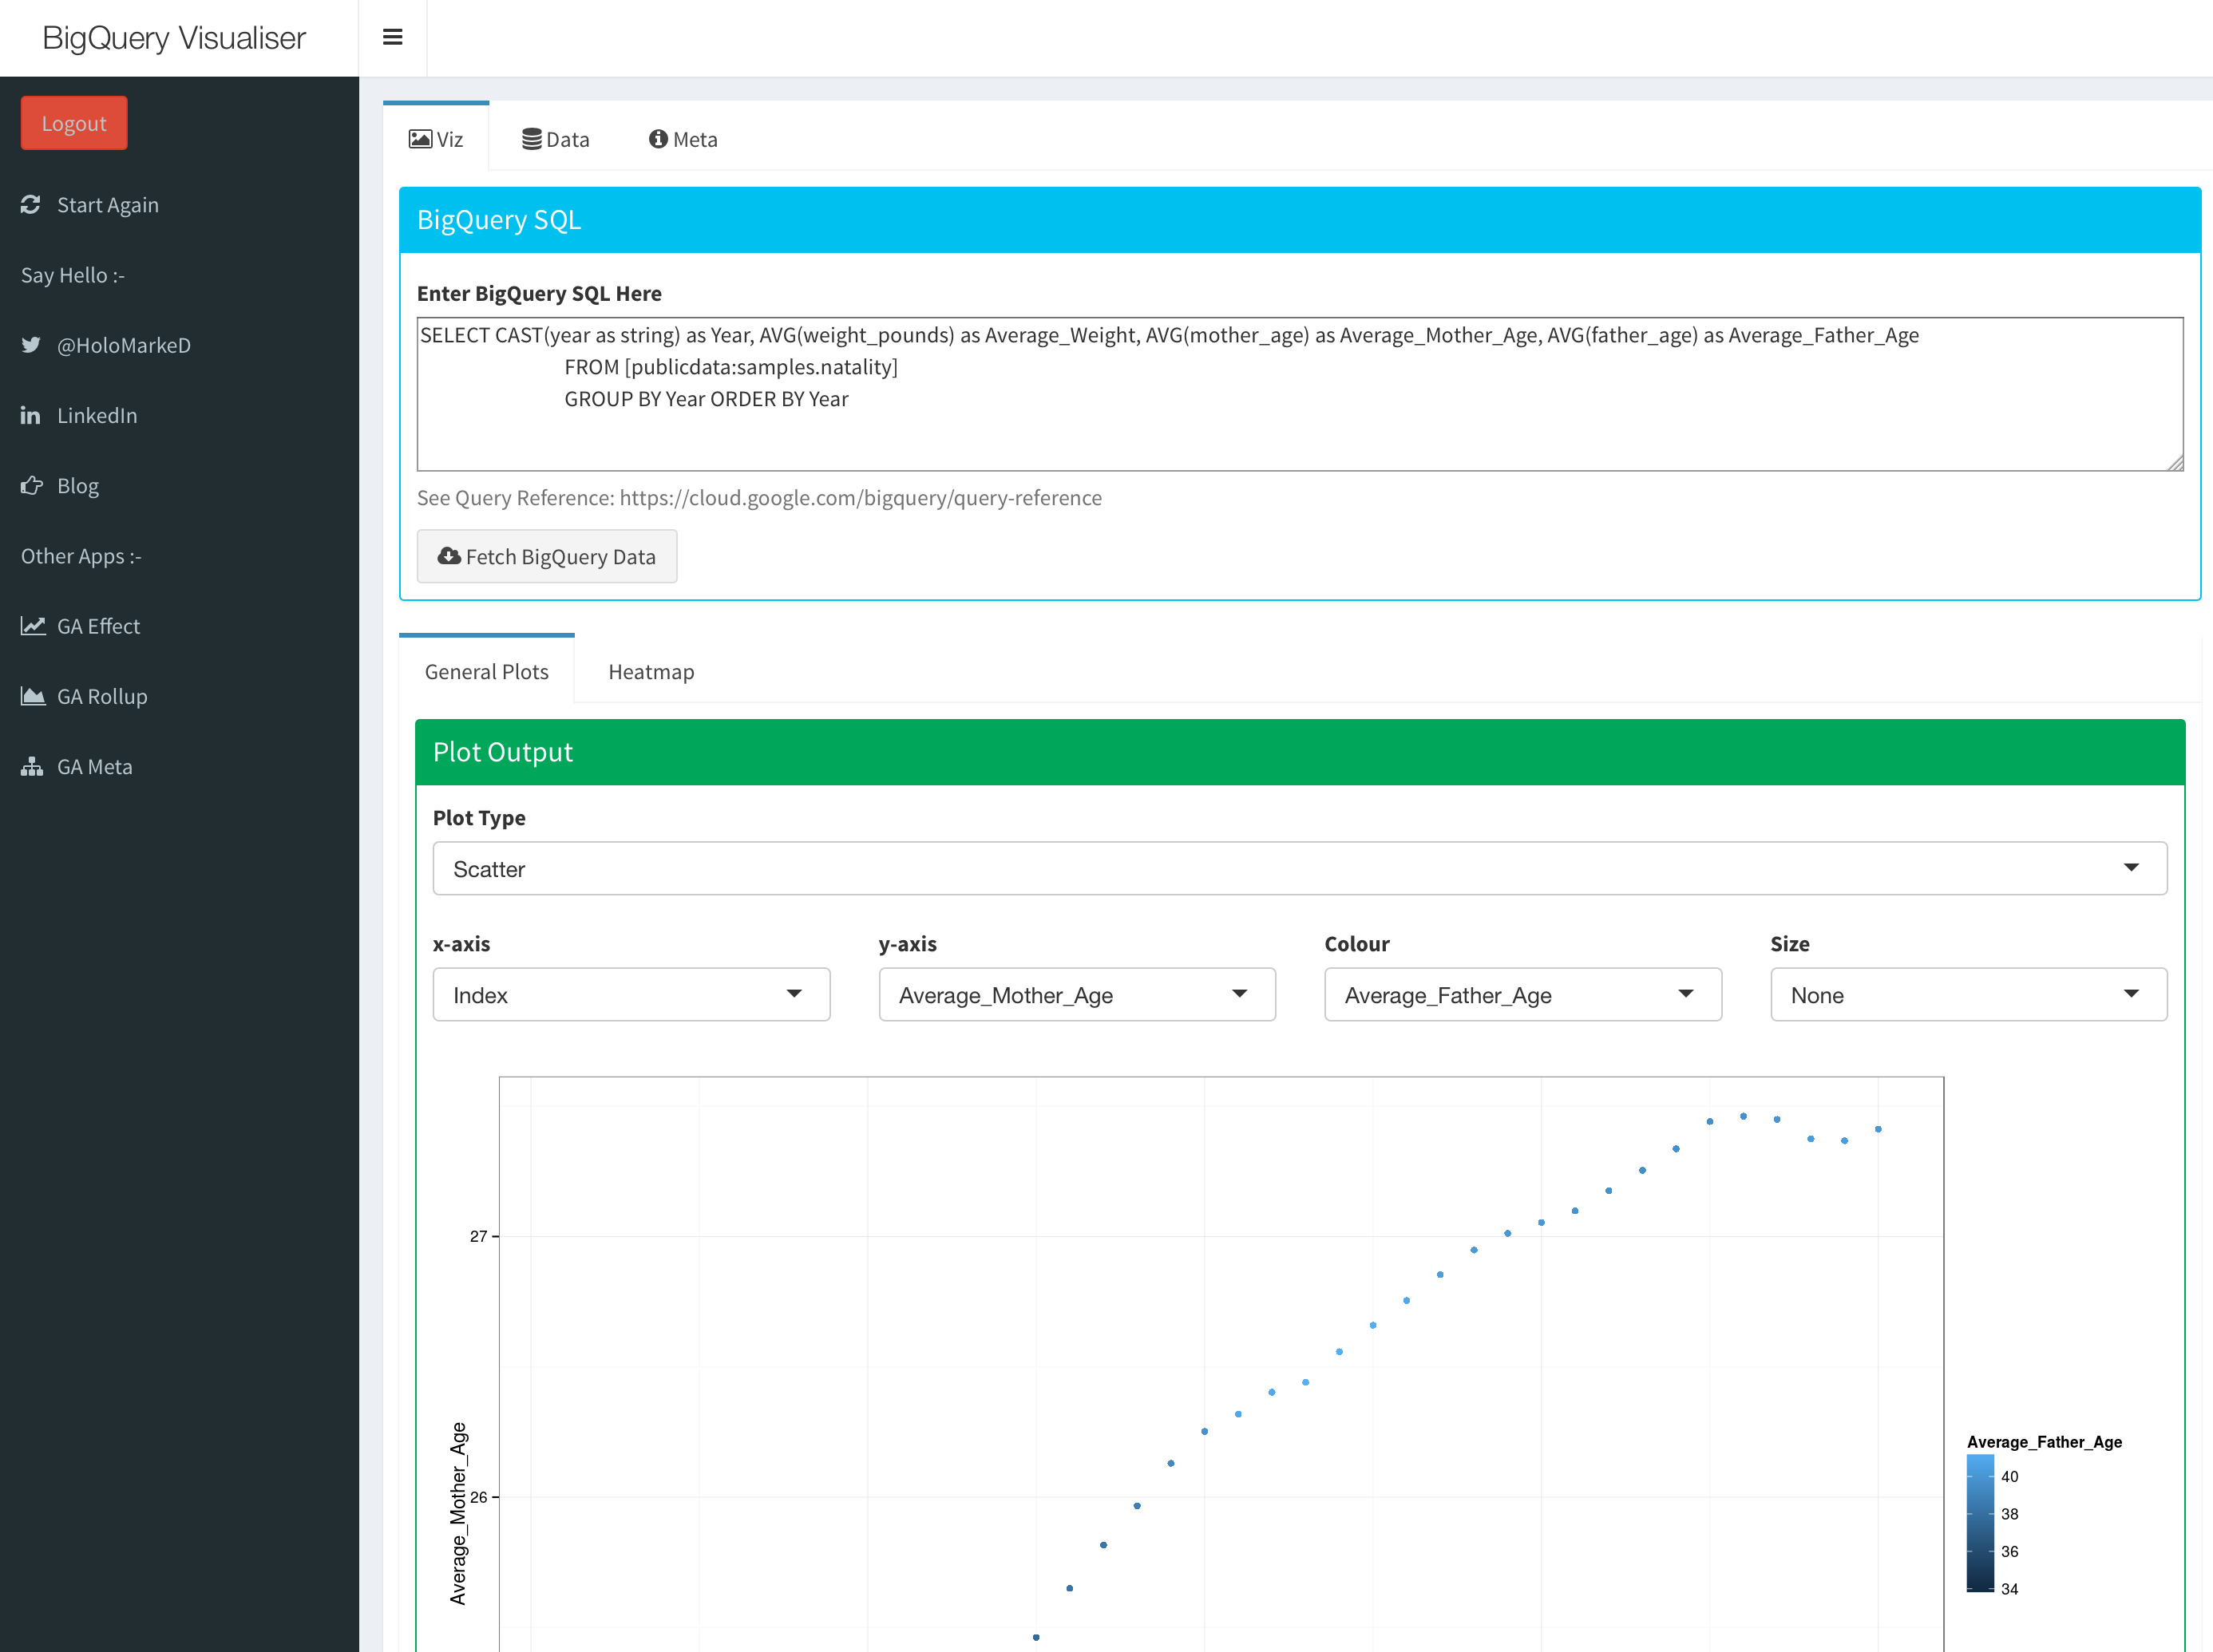2213x1652 pixels.
Task: Click the red Logout button
Action: pos(74,124)
